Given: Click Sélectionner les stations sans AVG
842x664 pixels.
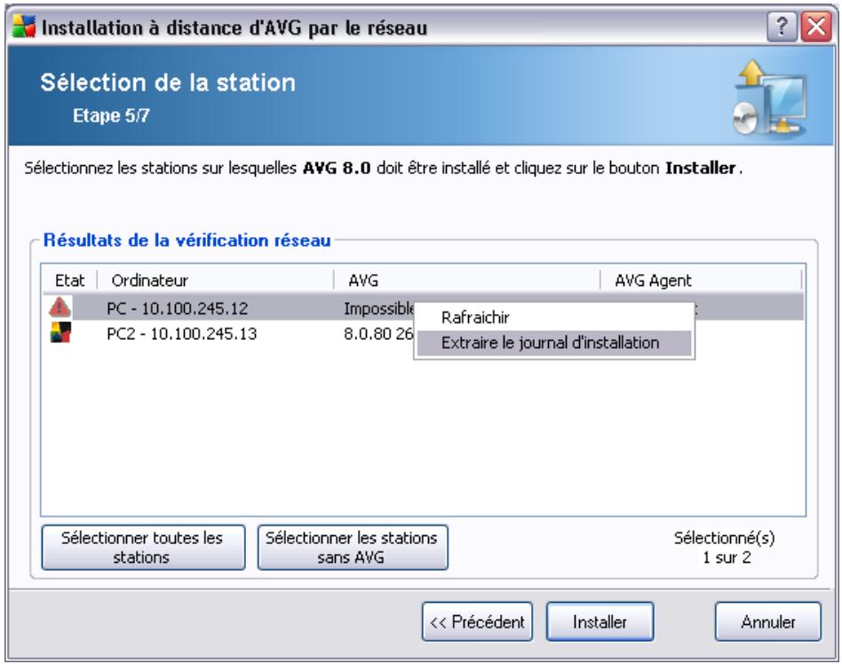Looking at the screenshot, I should coord(353,548).
